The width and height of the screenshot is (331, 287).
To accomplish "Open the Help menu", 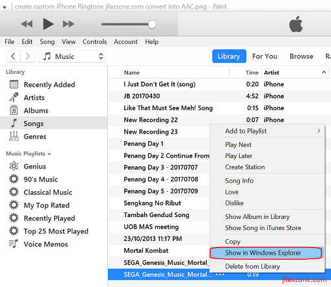I will (x=152, y=41).
